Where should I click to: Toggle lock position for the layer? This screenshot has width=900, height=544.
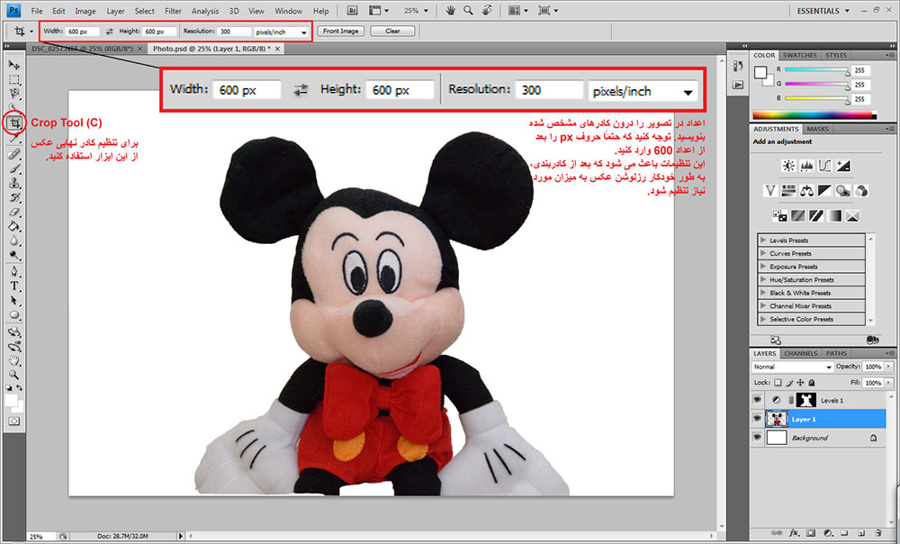click(x=801, y=383)
